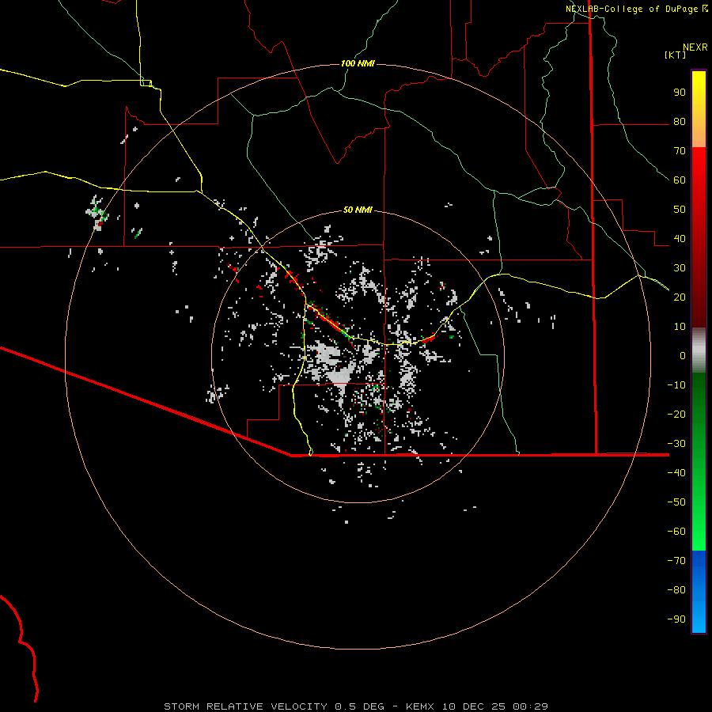The image size is (712, 712).
Task: Click the -90 tick label on scale
Action: point(676,619)
